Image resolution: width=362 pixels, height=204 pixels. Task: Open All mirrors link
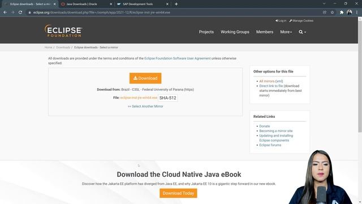266,81
